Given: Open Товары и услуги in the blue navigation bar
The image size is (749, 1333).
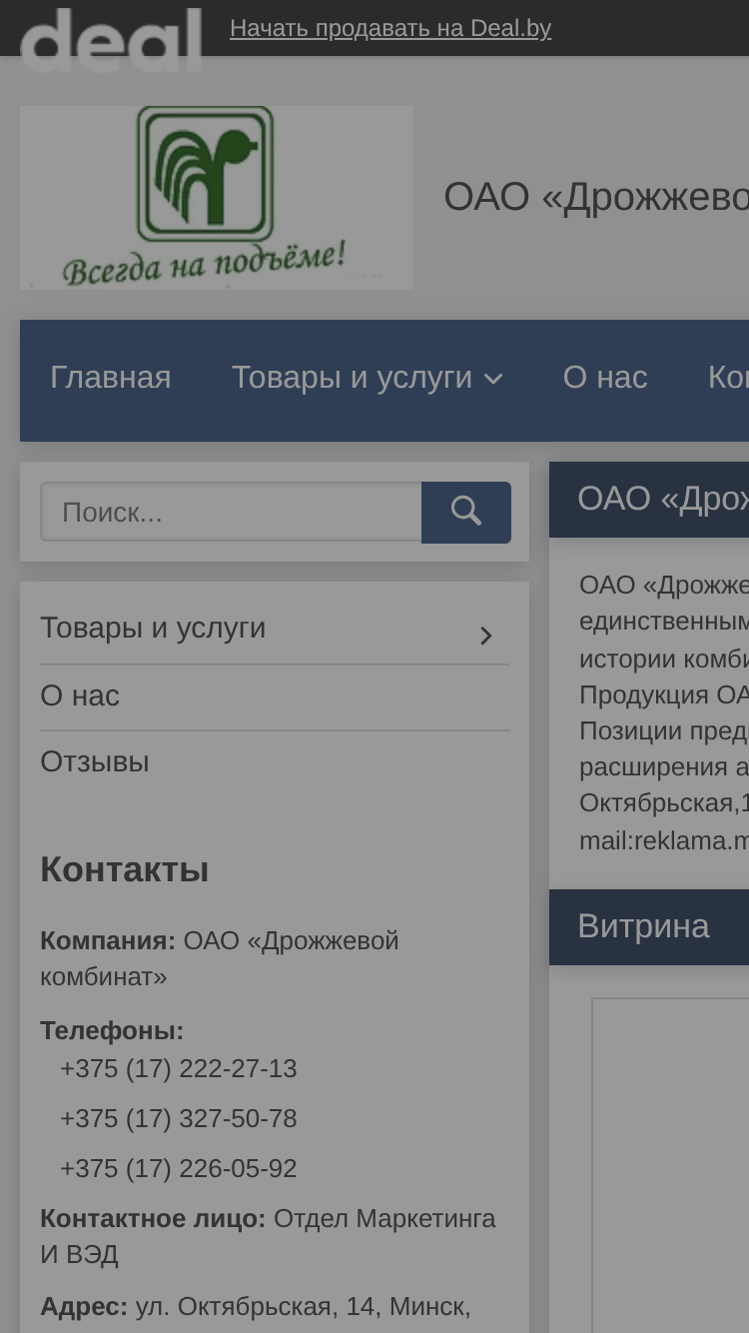Looking at the screenshot, I should [352, 378].
